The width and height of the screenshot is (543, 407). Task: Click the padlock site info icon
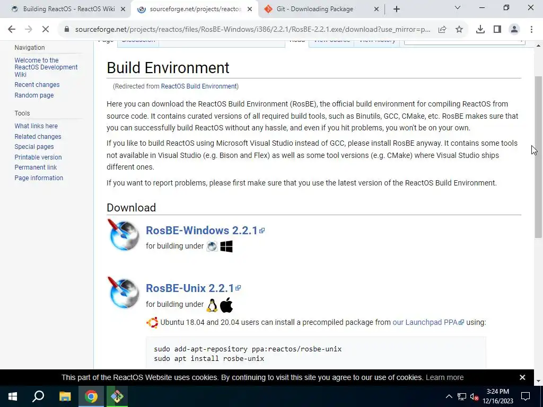(x=67, y=30)
